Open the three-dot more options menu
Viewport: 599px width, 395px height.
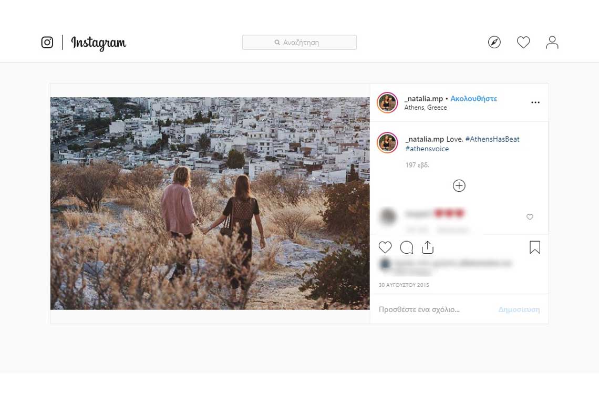pos(535,102)
